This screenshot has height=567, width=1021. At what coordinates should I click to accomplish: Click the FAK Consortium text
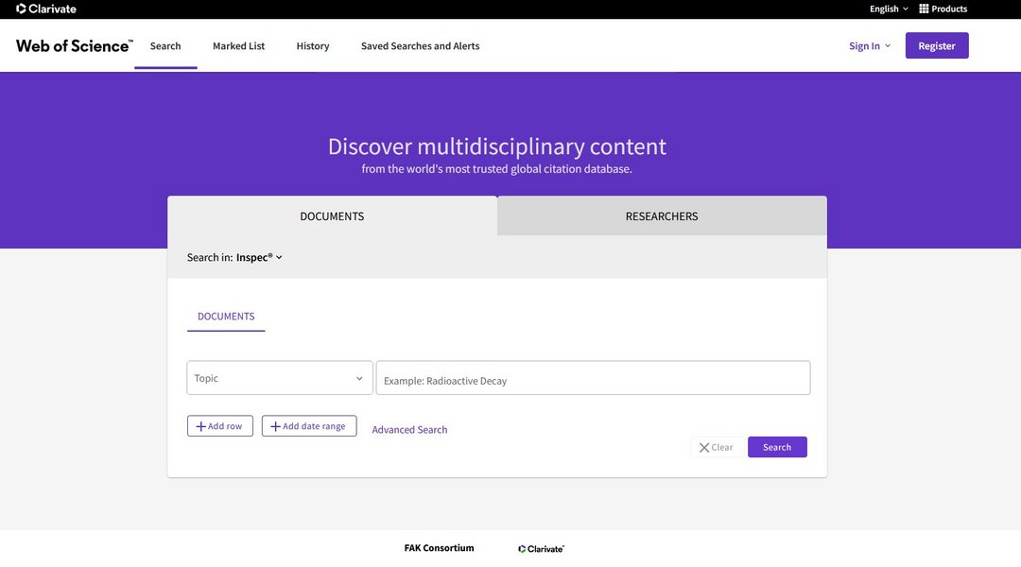(439, 548)
